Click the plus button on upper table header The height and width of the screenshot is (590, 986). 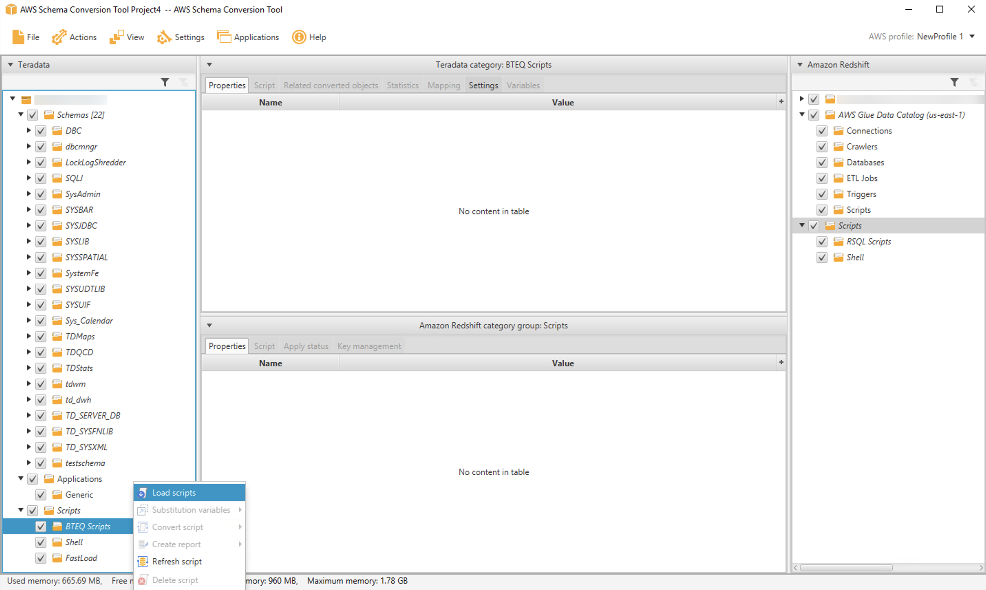pyautogui.click(x=781, y=102)
